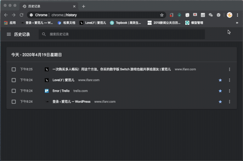Click the blue star on Trello row
243x161 pixels.
[220, 91]
